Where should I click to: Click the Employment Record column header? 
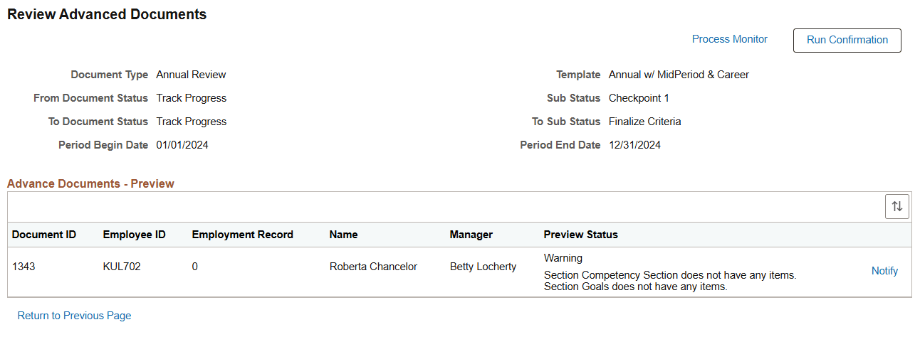tap(242, 235)
